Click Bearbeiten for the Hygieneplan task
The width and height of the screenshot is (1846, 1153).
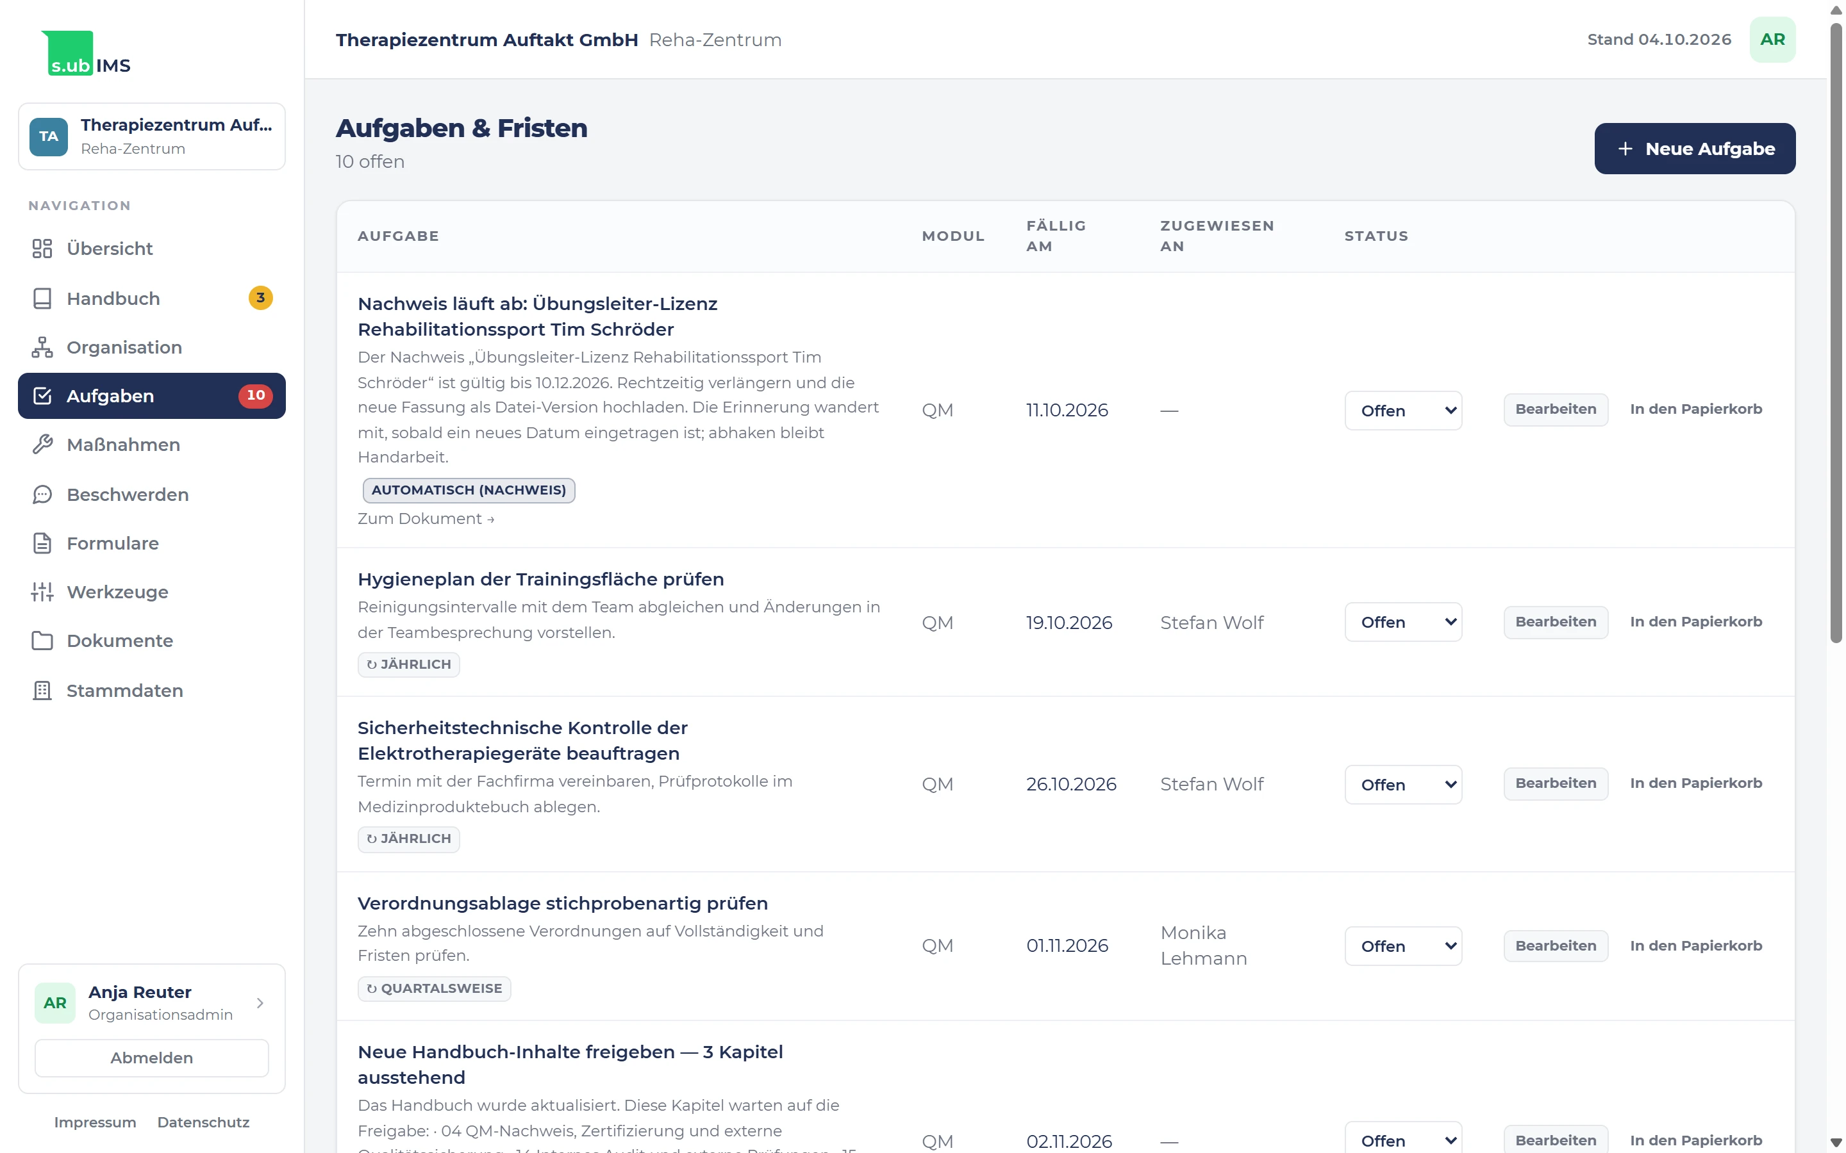(1556, 621)
